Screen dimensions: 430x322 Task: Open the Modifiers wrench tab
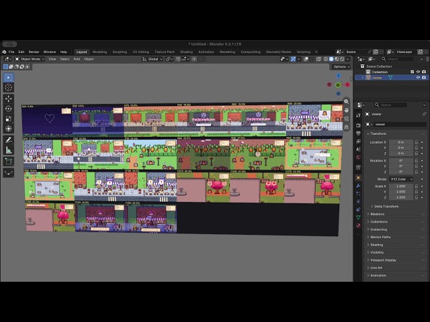358,186
